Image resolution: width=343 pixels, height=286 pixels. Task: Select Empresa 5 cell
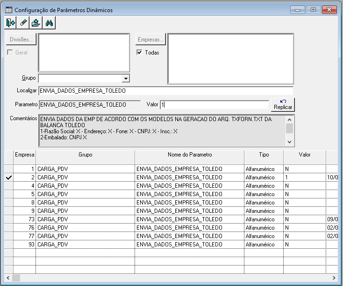pyautogui.click(x=24, y=194)
